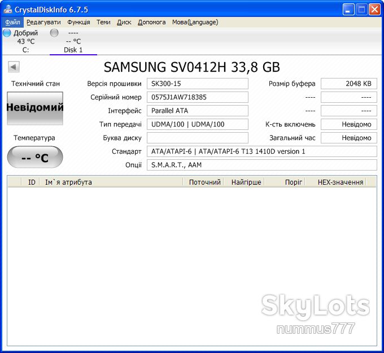This screenshot has height=353, width=384.
Task: Click the HEX-значення column header
Action: coord(335,182)
